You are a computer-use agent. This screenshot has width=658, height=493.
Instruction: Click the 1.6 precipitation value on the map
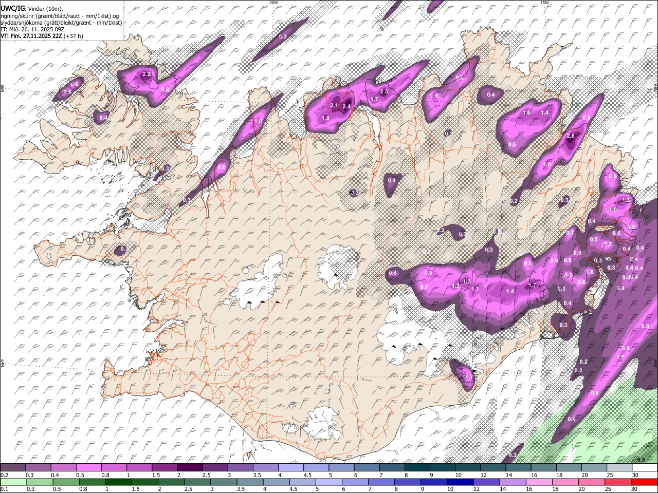click(x=526, y=113)
